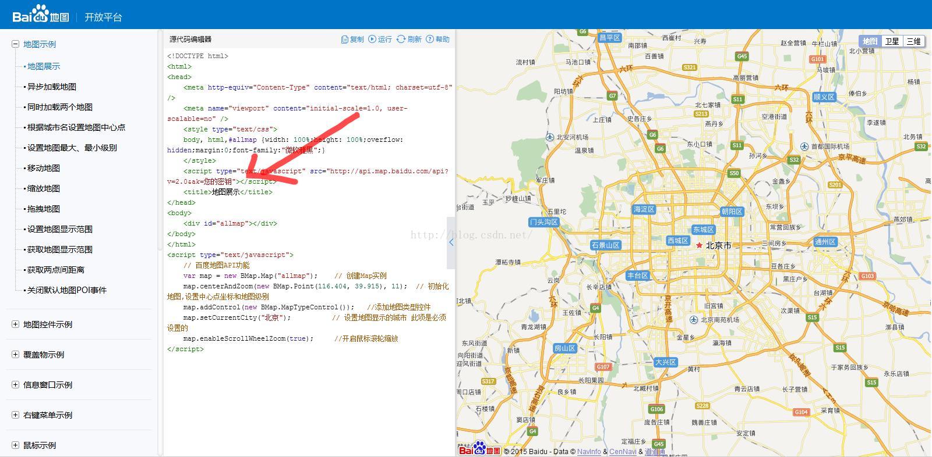The width and height of the screenshot is (932, 457).
Task: Click the 顺义区 district label
Action: pyautogui.click(x=824, y=97)
